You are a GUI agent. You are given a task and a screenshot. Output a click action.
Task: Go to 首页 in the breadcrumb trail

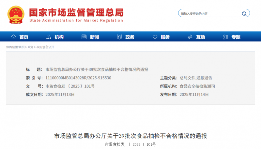click(22, 47)
